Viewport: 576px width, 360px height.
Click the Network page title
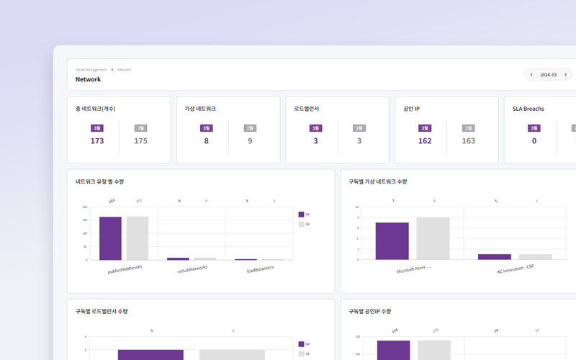coord(88,79)
